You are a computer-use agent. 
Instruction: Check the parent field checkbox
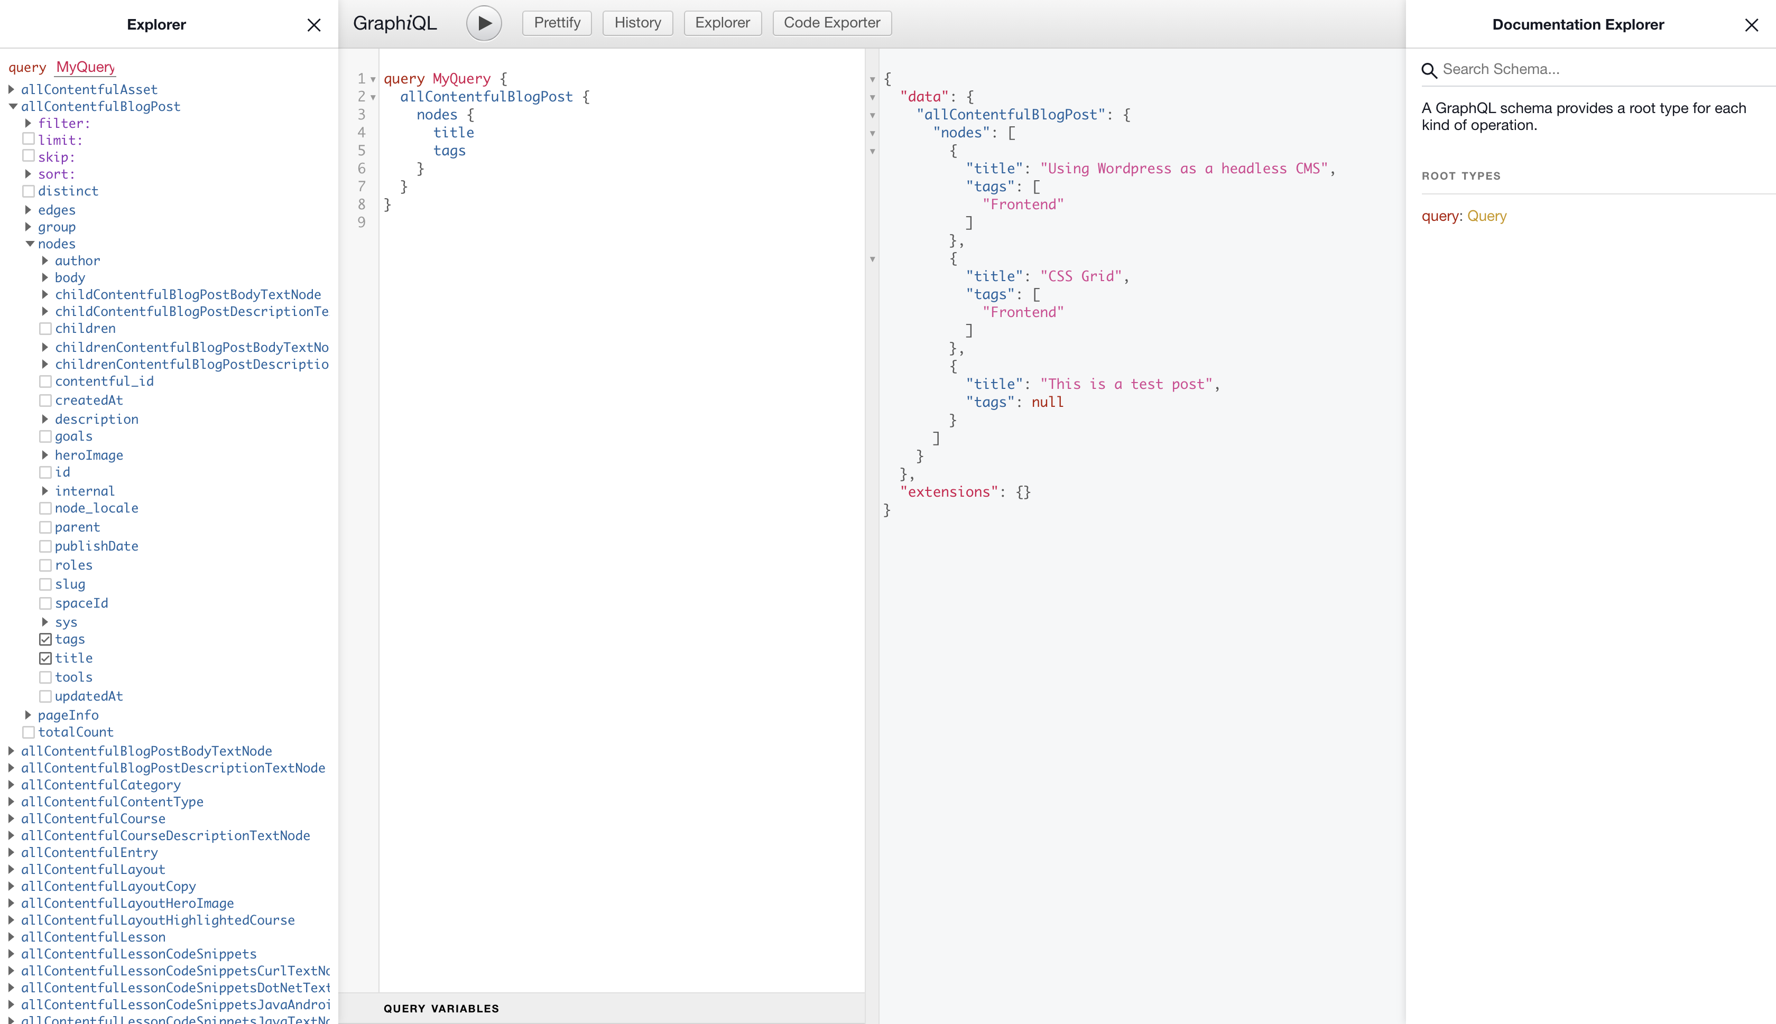[45, 527]
